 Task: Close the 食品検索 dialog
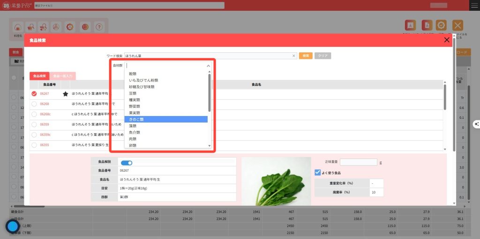click(x=446, y=40)
